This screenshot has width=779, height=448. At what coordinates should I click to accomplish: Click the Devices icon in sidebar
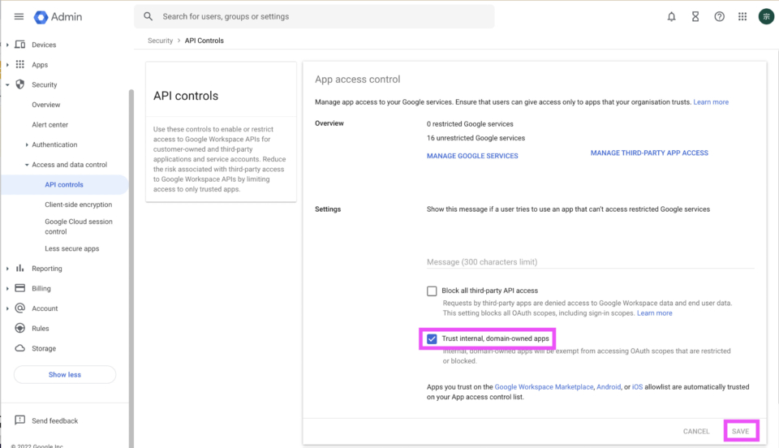(x=19, y=45)
